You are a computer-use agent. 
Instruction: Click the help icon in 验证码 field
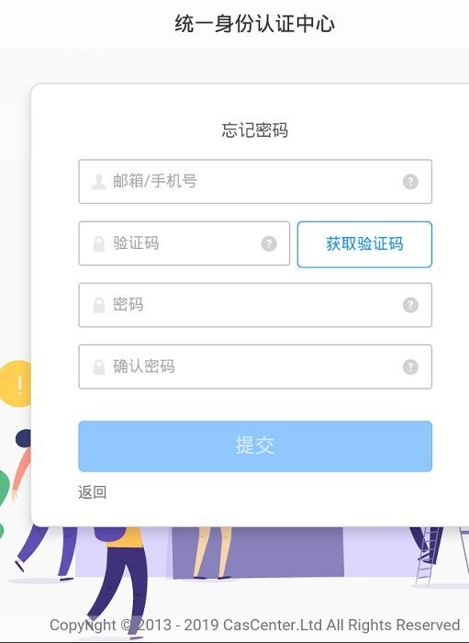(269, 243)
